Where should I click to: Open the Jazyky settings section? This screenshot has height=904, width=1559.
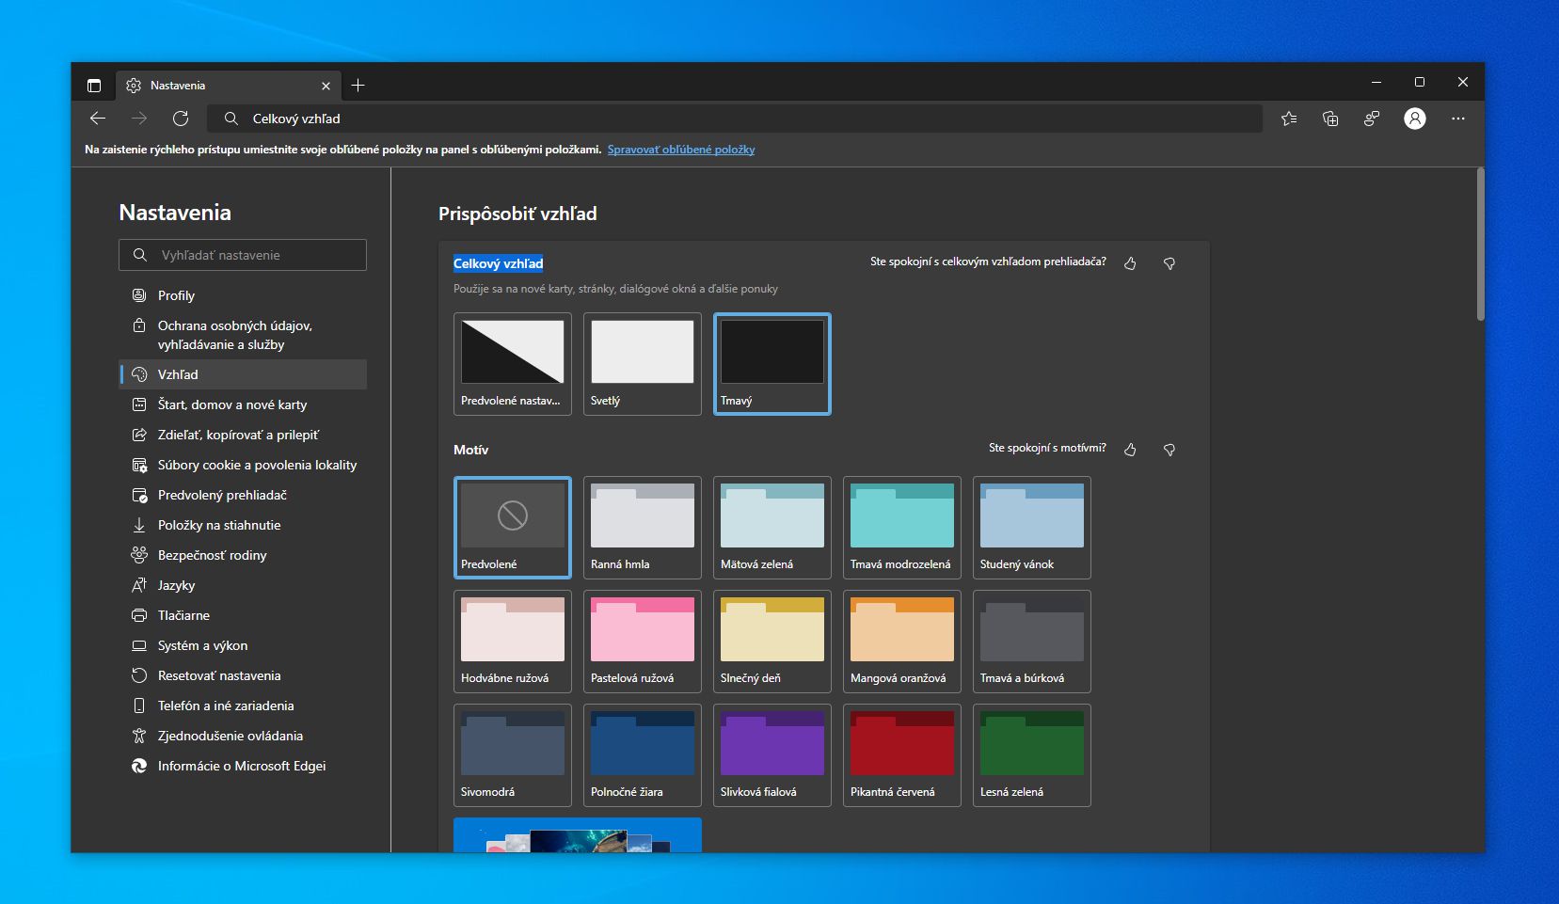(243, 585)
